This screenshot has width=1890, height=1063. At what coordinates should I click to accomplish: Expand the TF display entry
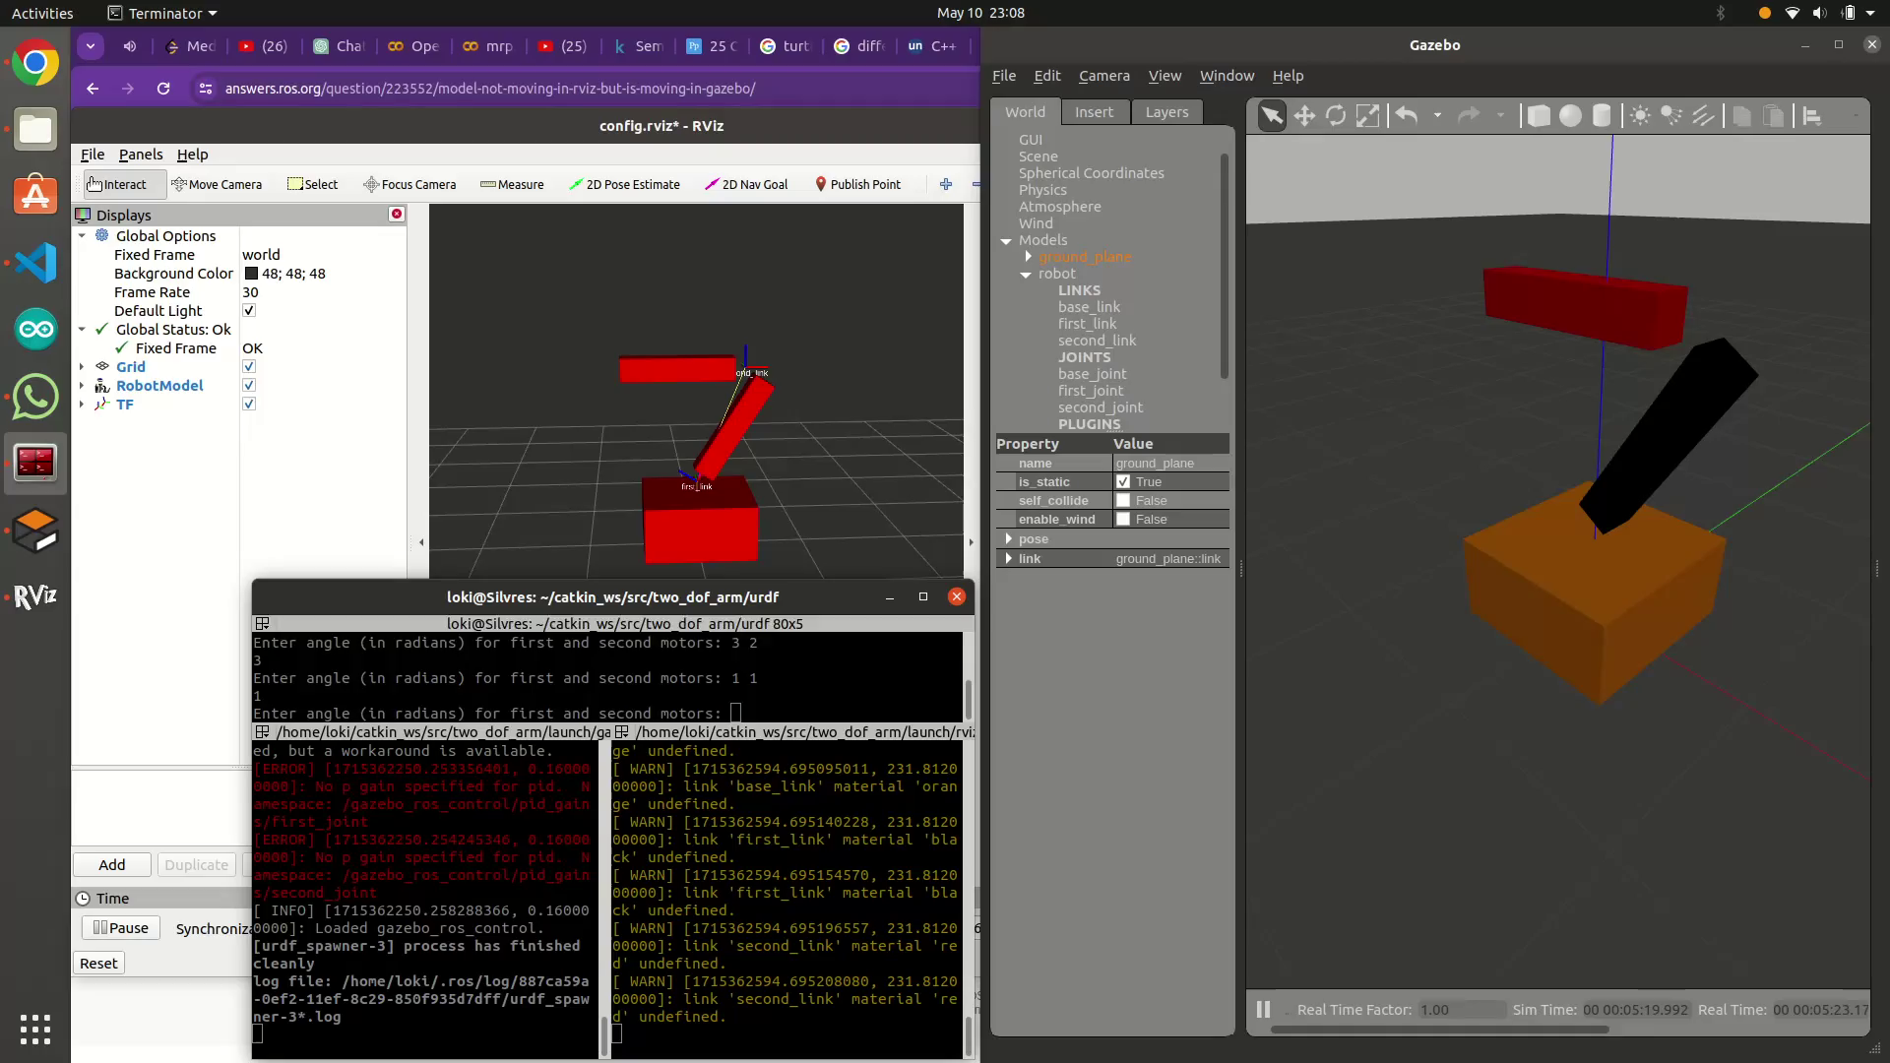point(82,404)
